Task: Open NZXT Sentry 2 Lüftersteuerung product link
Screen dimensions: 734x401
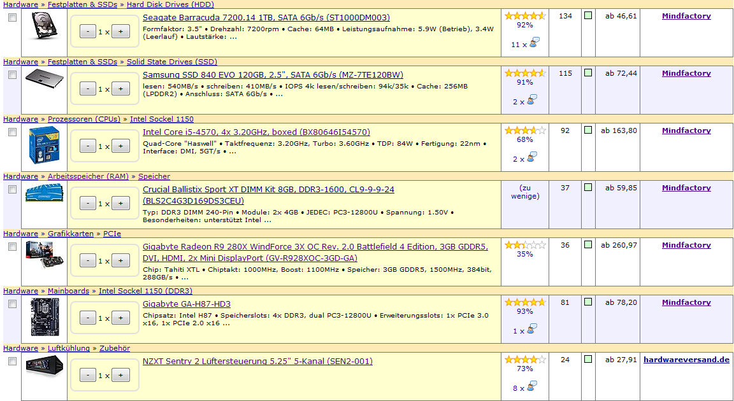Action: 257,362
